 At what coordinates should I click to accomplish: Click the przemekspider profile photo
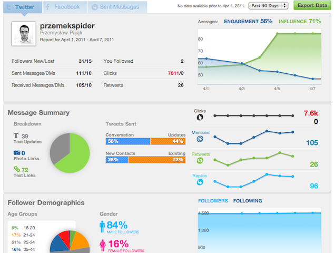[24, 34]
